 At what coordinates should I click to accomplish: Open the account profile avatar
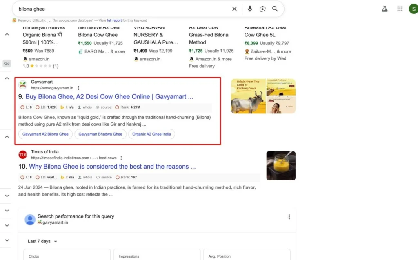point(413,9)
